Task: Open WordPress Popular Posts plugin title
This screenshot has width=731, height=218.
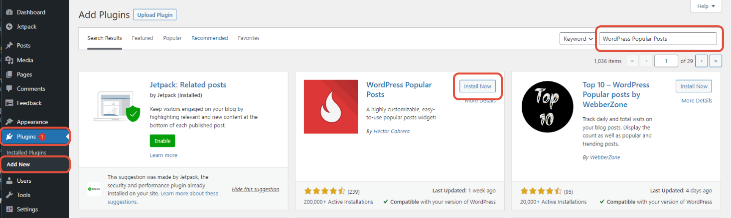Action: pyautogui.click(x=399, y=89)
